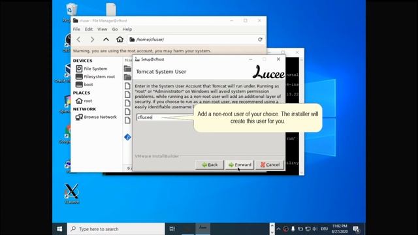The height and width of the screenshot is (235, 418).
Task: Select the blank file desktop icon
Action: [x=111, y=9]
